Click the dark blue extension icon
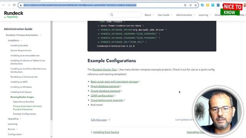This screenshot has height=138, width=246. [x=218, y=5]
